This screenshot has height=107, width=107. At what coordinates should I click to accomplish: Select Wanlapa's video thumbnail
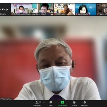pos(102,10)
